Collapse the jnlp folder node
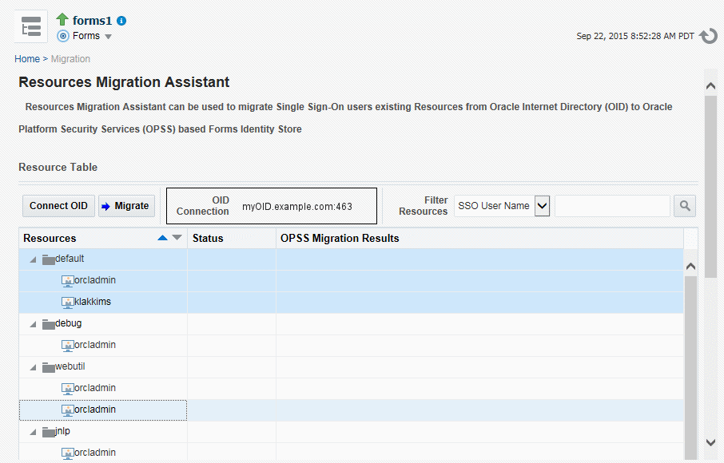Image resolution: width=724 pixels, height=463 pixels. tap(34, 432)
